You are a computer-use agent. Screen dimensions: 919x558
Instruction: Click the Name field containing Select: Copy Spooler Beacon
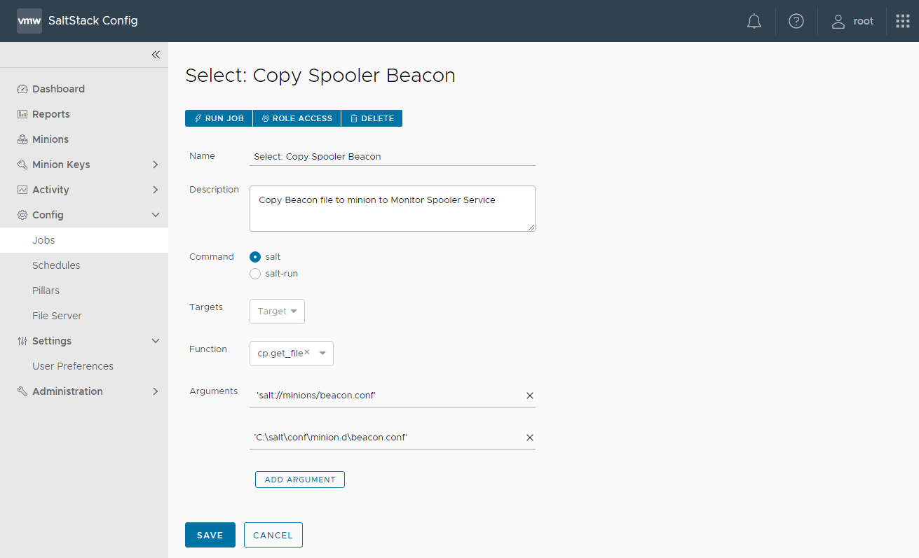392,156
